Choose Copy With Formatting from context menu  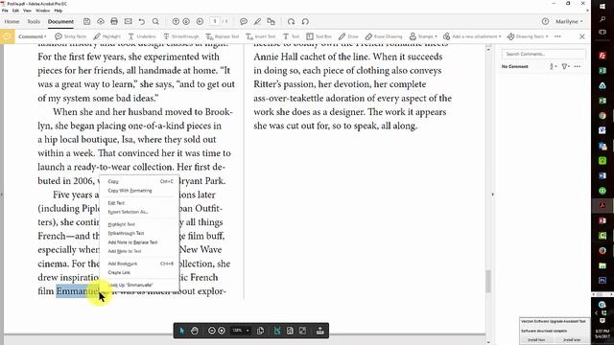tap(140, 191)
